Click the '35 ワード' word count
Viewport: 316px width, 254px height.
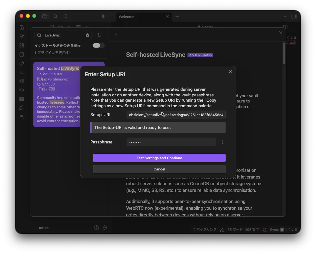point(235,229)
